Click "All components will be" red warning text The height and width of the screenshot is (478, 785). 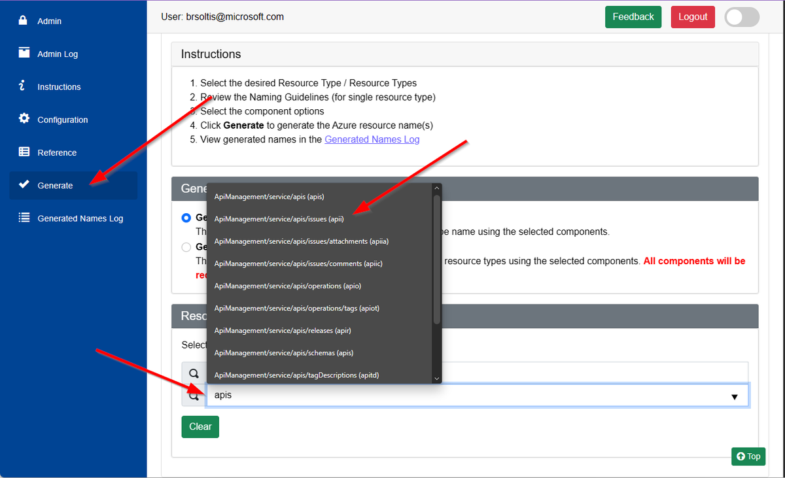coord(694,261)
